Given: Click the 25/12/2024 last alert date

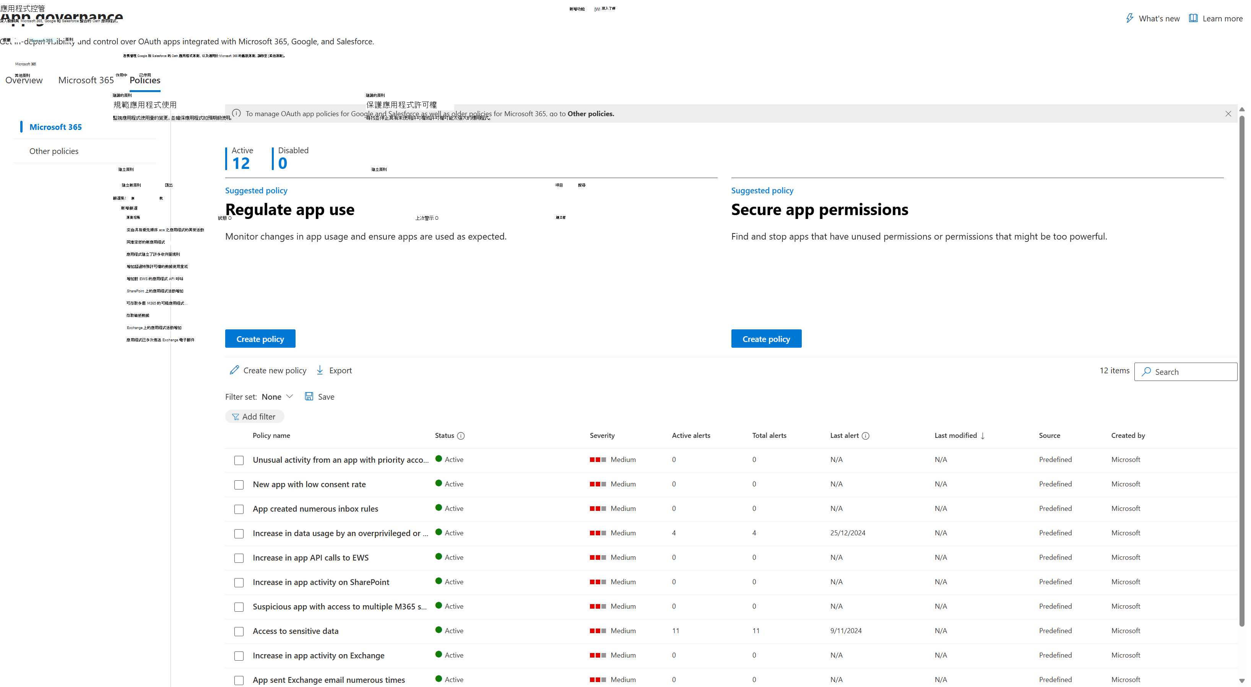Looking at the screenshot, I should tap(848, 533).
